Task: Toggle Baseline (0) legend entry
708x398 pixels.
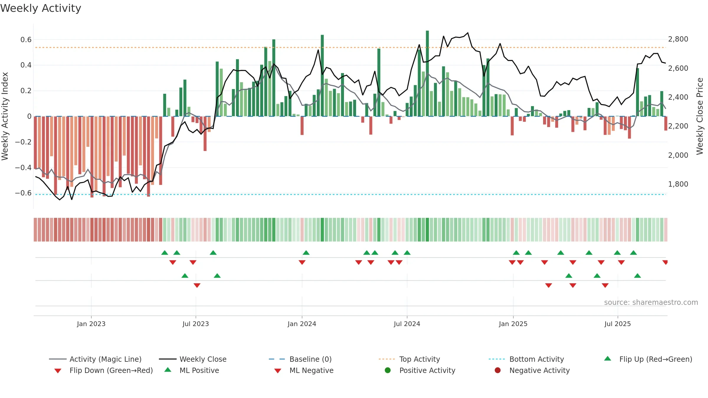Action: pos(300,359)
